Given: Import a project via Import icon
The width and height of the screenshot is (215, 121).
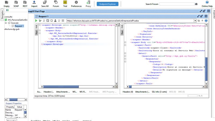Looking at the screenshot, I should pos(34,4).
